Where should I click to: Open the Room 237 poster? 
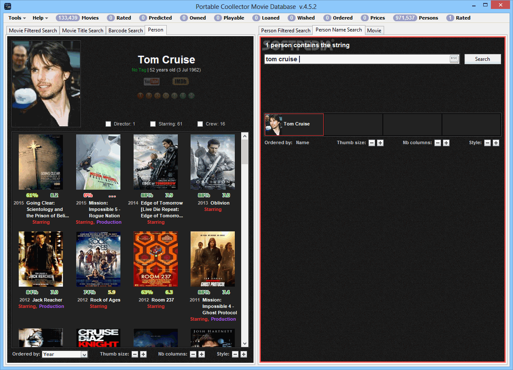[x=156, y=259]
